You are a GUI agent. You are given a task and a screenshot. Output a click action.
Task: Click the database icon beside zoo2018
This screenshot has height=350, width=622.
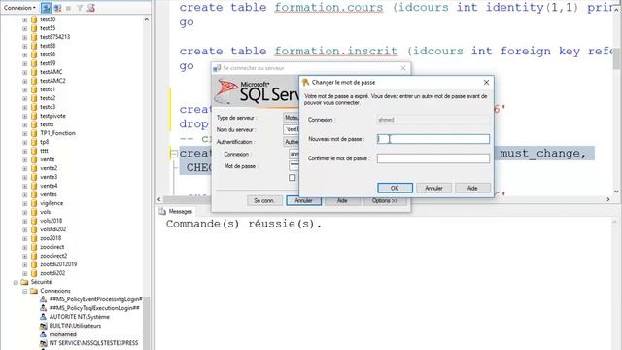pyautogui.click(x=34, y=238)
